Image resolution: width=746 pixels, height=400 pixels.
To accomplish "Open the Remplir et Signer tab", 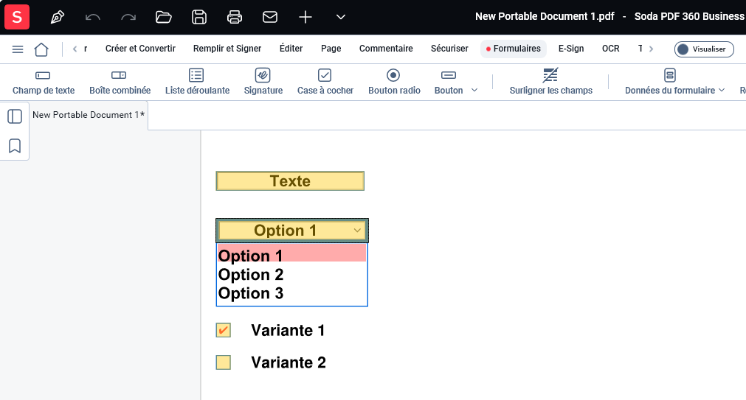I will 227,49.
